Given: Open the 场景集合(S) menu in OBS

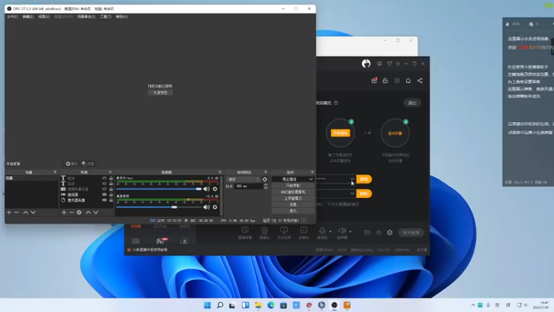Looking at the screenshot, I should [x=86, y=17].
